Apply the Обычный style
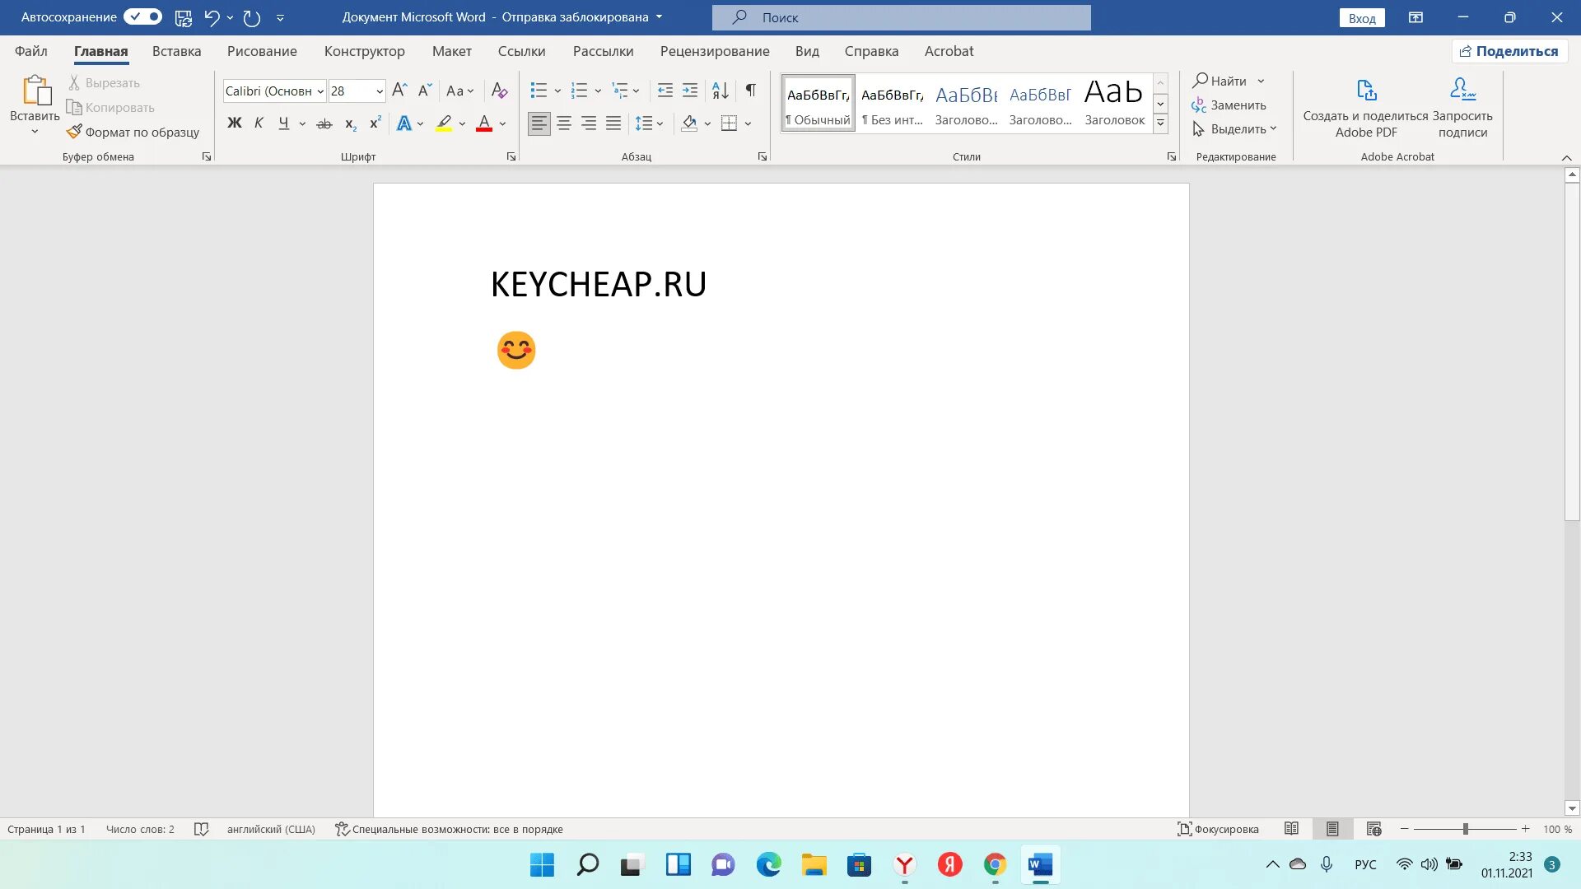Viewport: 1581px width, 889px height. (x=818, y=104)
